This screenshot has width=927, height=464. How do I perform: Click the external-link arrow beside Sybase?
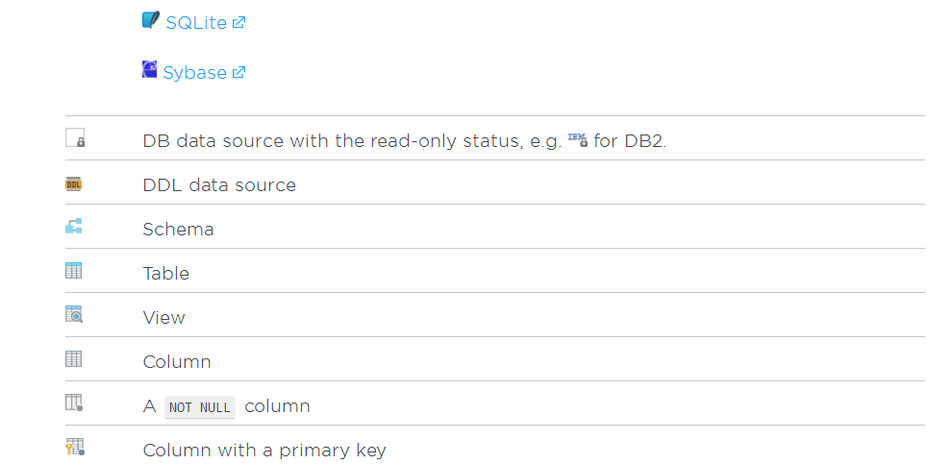point(239,72)
